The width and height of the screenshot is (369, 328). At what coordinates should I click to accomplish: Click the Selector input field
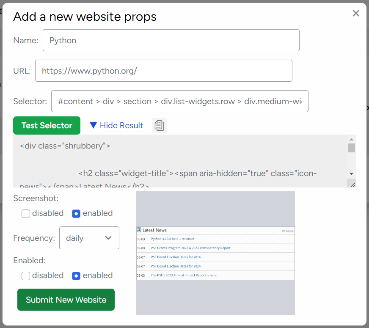(180, 101)
